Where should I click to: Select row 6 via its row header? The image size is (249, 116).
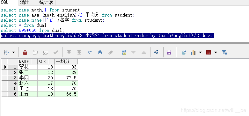[12, 94]
